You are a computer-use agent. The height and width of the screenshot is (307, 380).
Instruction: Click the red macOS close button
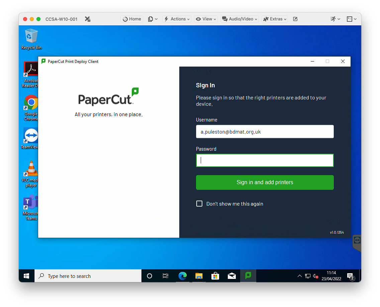25,19
